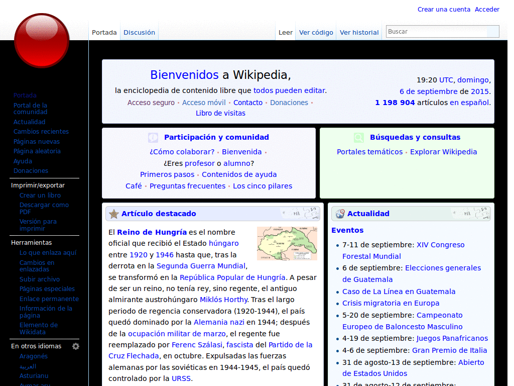
Task: Open the Crear una cuenta link
Action: (444, 9)
